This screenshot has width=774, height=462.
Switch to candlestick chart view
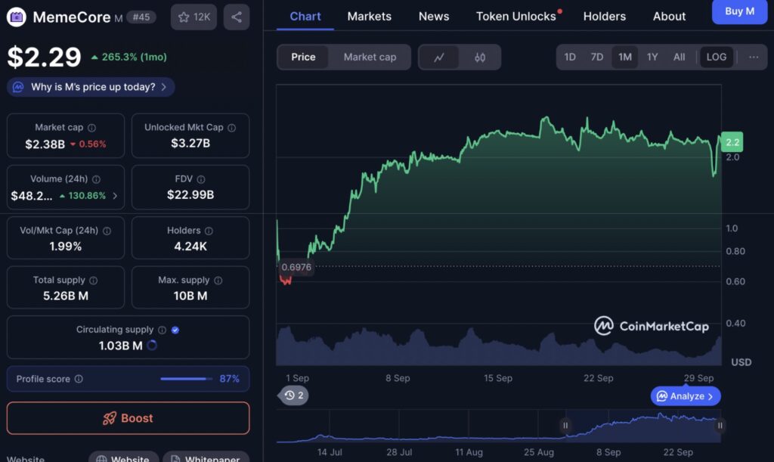[x=480, y=57]
